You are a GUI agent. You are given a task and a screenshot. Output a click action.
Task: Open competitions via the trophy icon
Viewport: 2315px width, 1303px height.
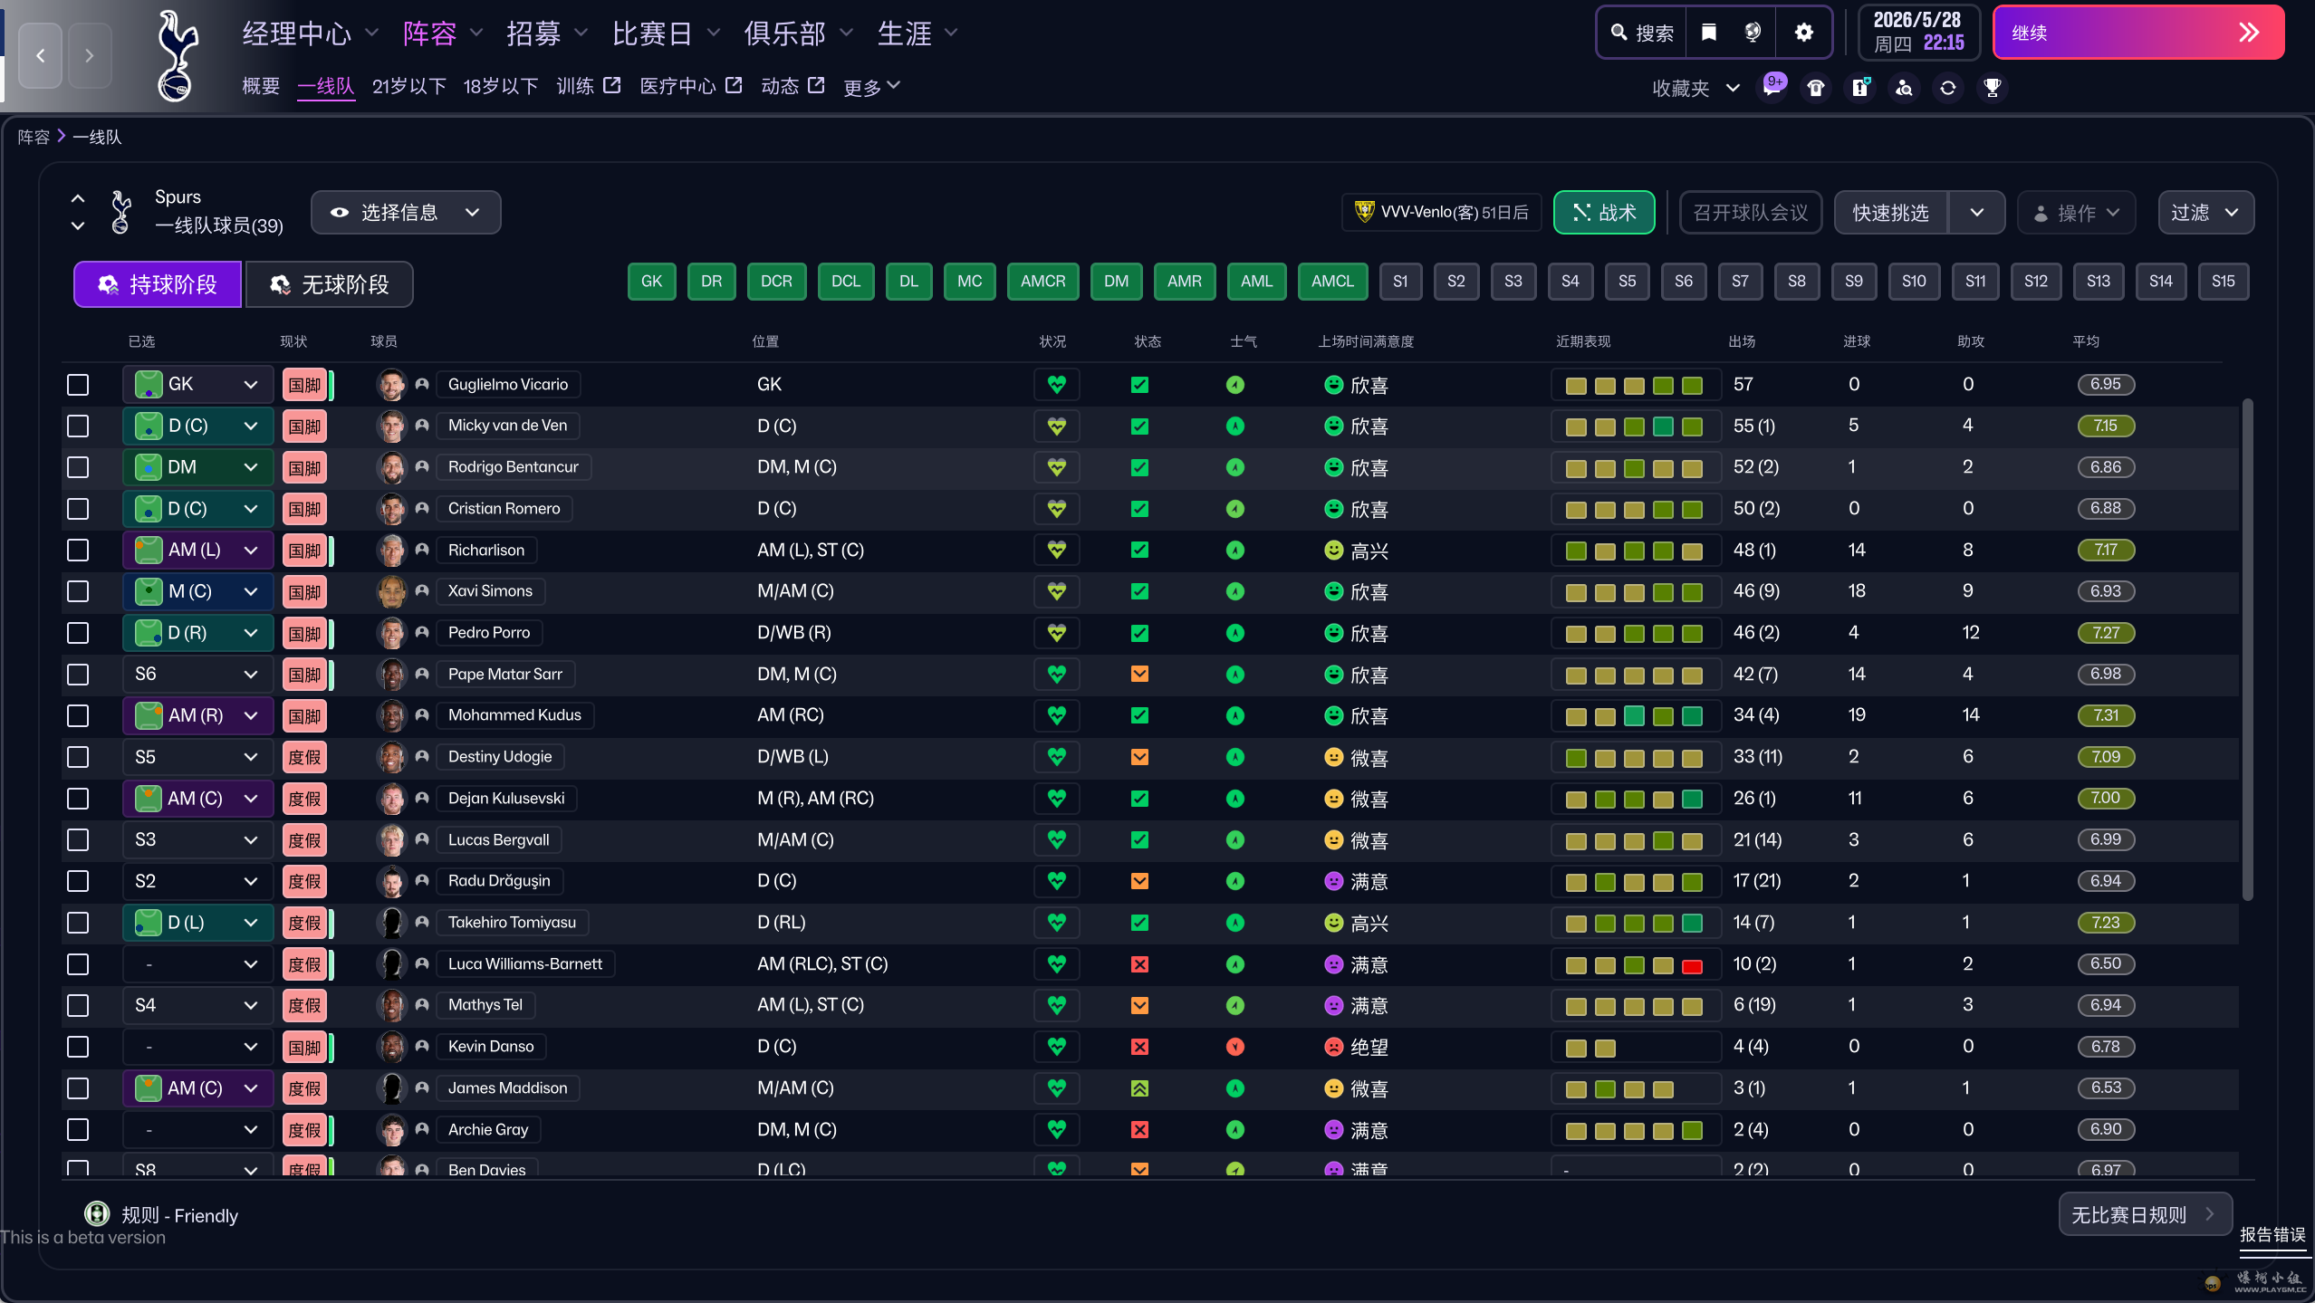pos(1992,88)
